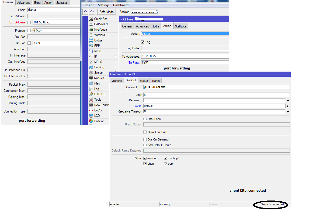This screenshot has height=211, width=309.
Task: Collapse the Keepalive Timeout field arrow
Action: 288,111
